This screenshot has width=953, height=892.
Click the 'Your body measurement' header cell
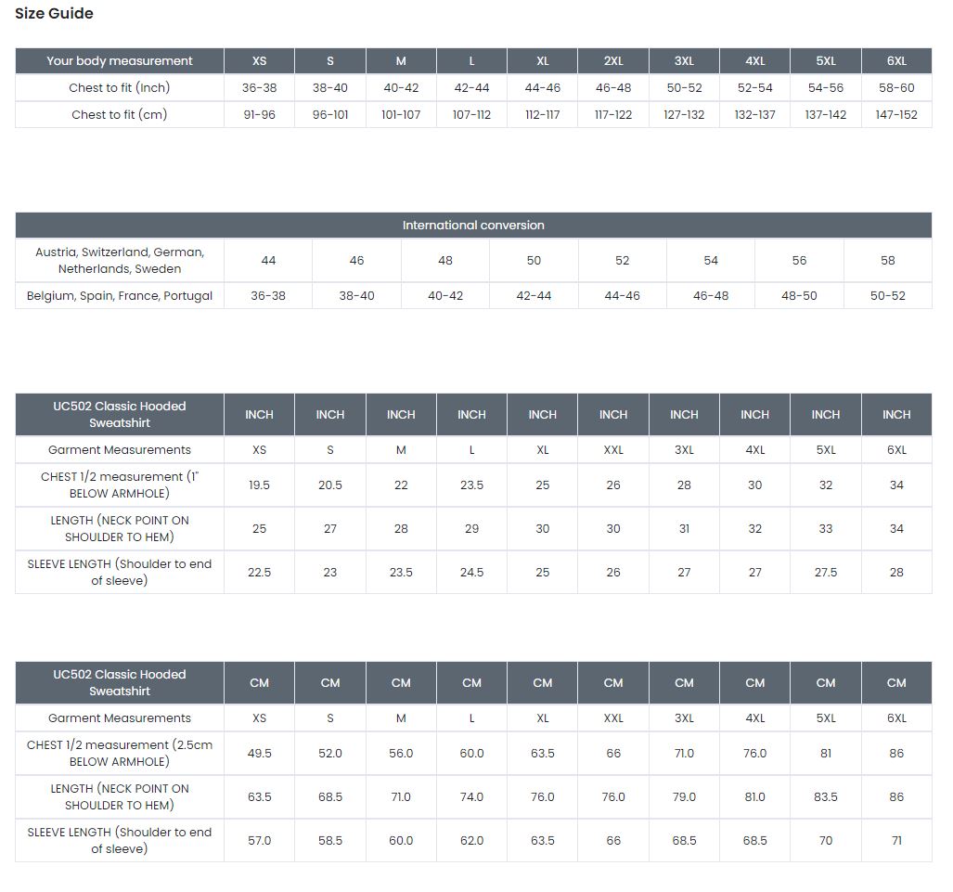tap(120, 61)
